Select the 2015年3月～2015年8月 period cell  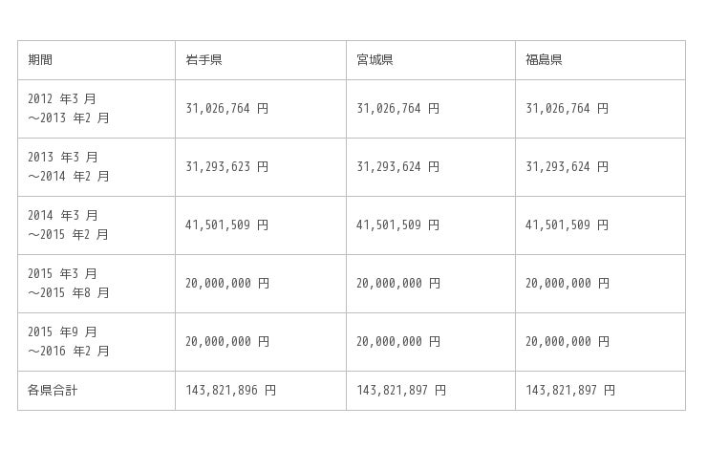tap(69, 284)
